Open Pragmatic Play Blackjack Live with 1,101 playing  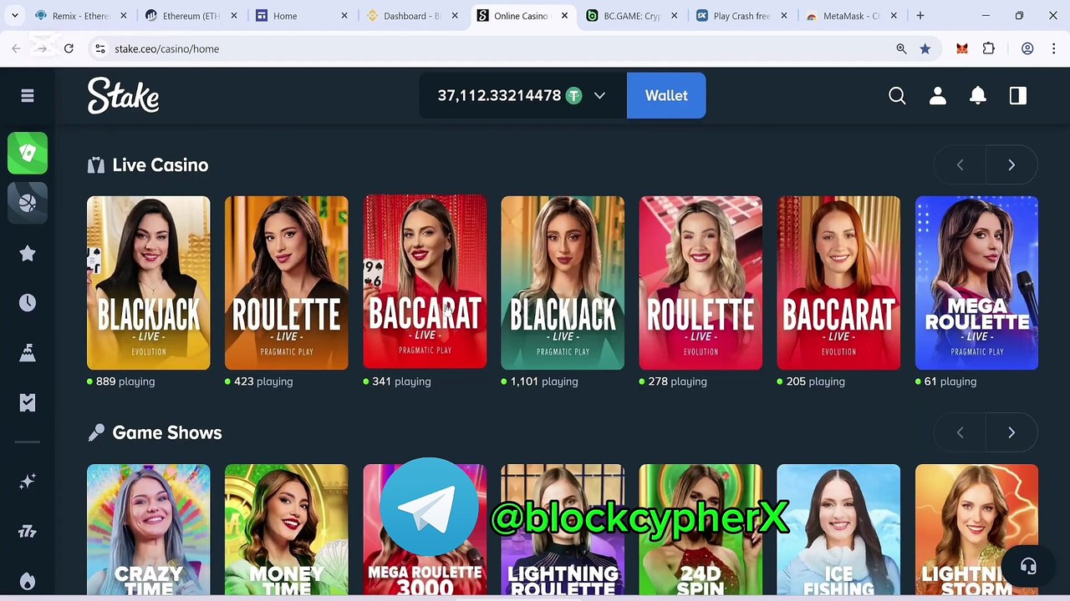click(563, 283)
